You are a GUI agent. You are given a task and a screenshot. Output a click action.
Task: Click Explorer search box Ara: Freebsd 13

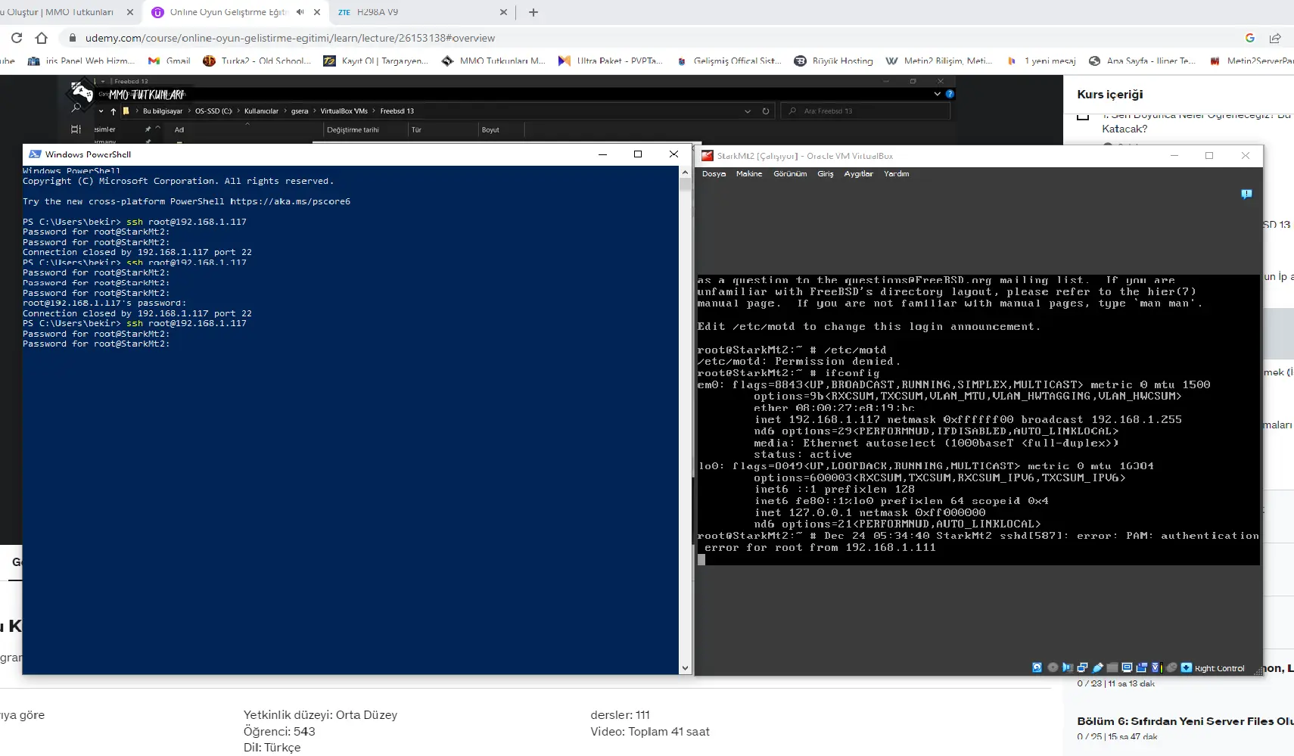[865, 111]
